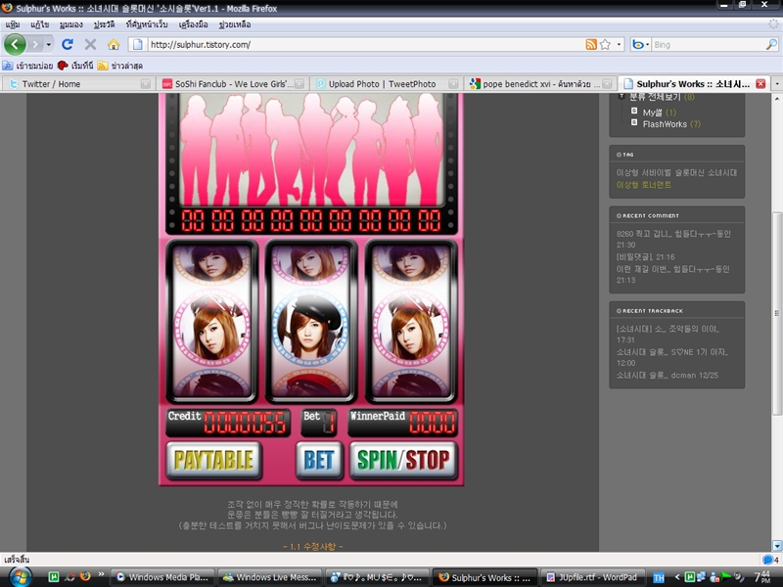
Task: Open the ประวัติ (History) menu
Action: [x=104, y=24]
